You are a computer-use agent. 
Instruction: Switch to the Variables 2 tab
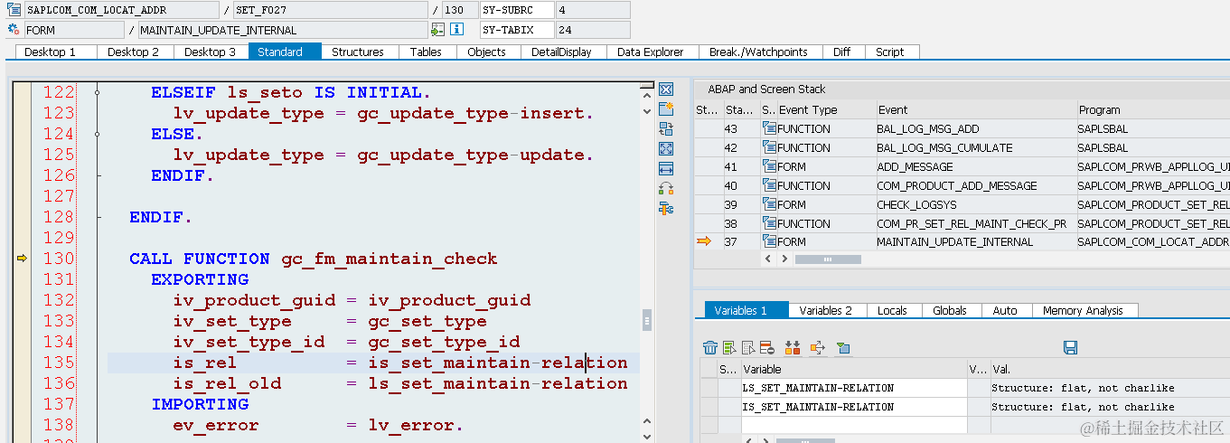tap(825, 310)
